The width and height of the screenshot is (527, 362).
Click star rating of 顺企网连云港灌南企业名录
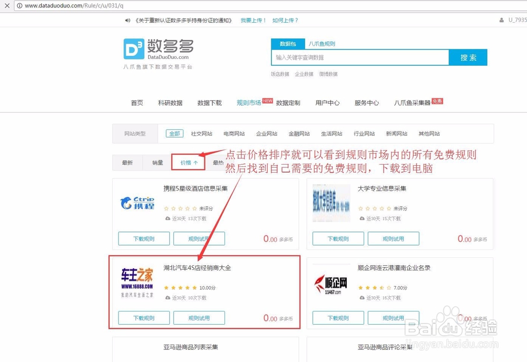(374, 287)
